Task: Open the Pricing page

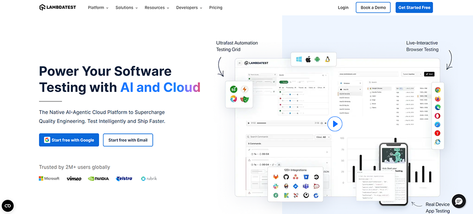Action: click(216, 7)
